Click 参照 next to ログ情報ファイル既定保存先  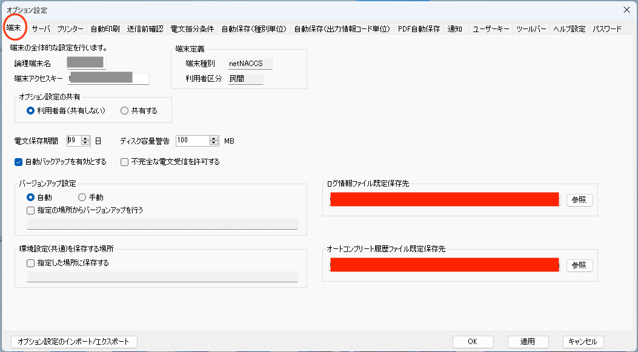tap(579, 200)
